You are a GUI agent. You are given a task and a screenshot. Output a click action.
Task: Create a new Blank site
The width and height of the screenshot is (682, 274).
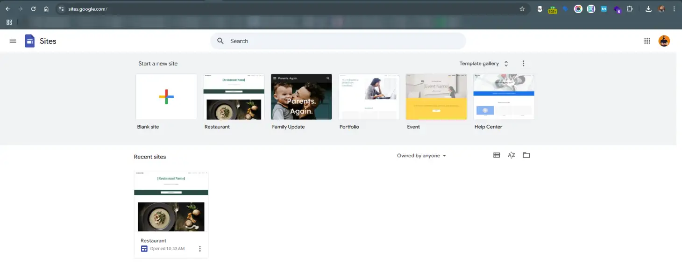(166, 97)
